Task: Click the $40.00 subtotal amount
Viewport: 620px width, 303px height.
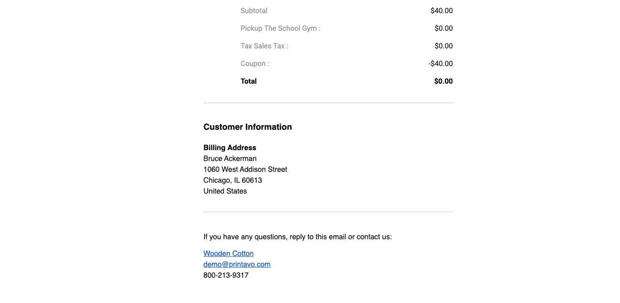Action: click(x=442, y=10)
